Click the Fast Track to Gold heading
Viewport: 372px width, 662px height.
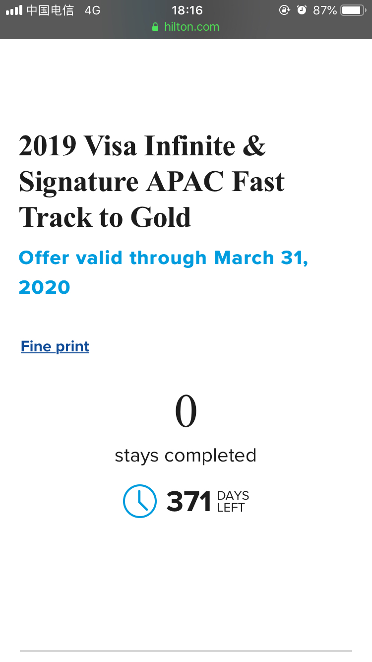coord(152,181)
